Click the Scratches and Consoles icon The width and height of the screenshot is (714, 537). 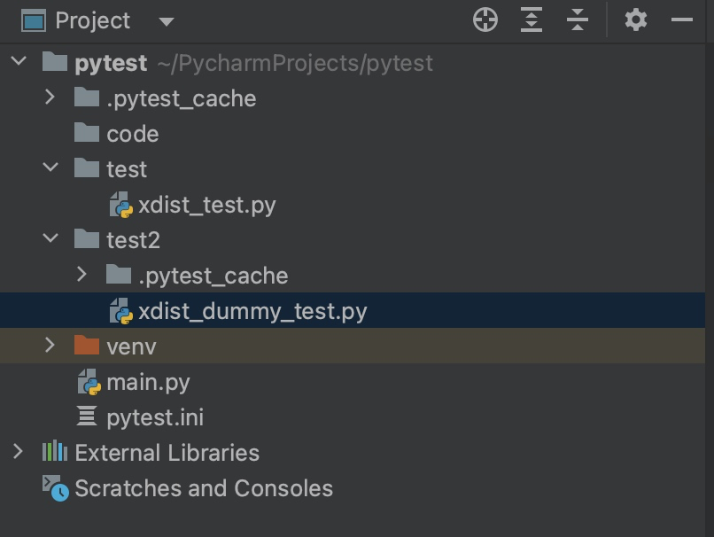pos(50,487)
